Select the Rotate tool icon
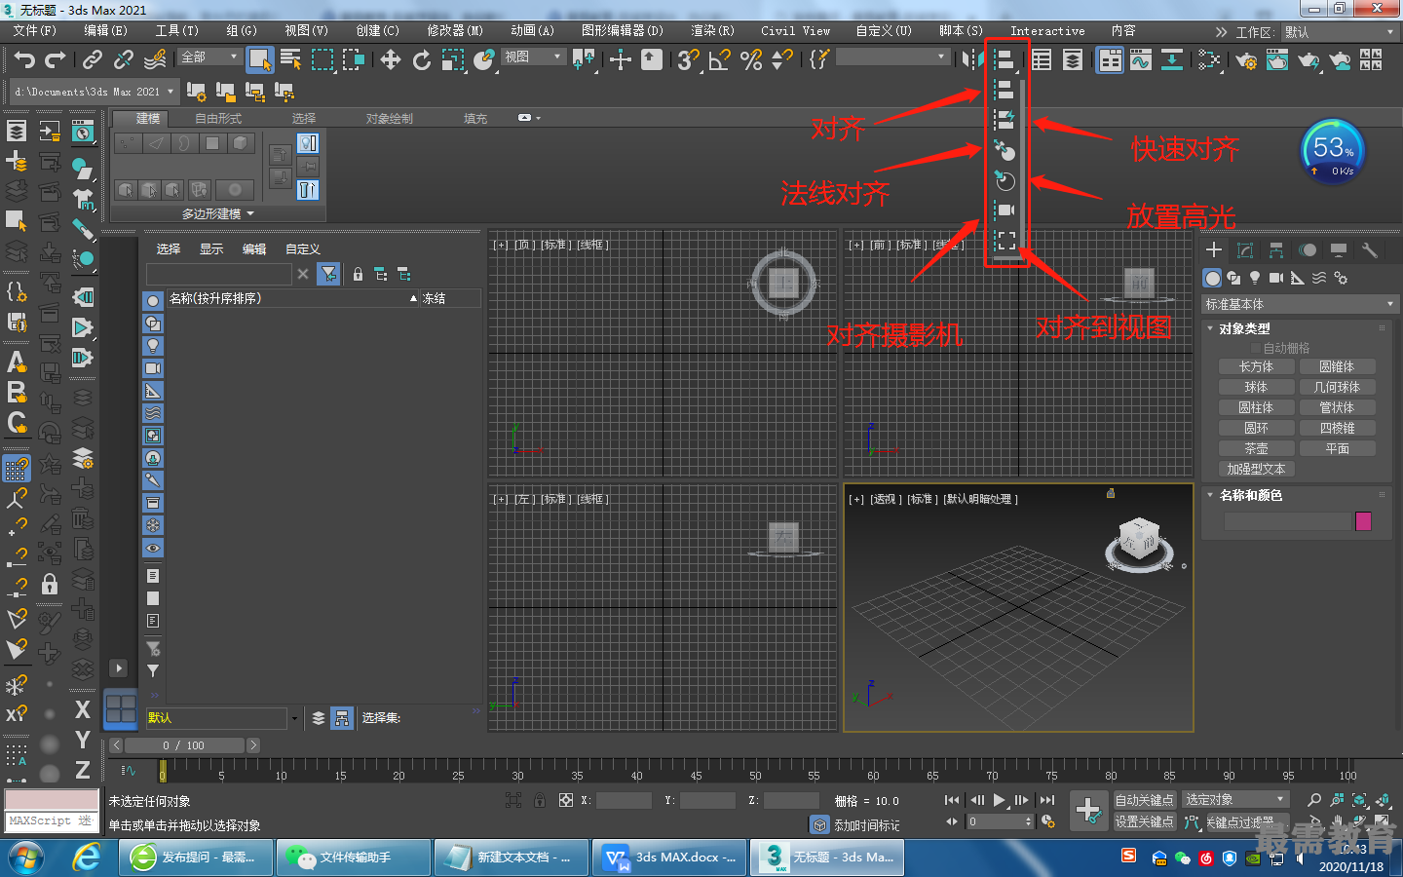The width and height of the screenshot is (1403, 877). pos(421,59)
